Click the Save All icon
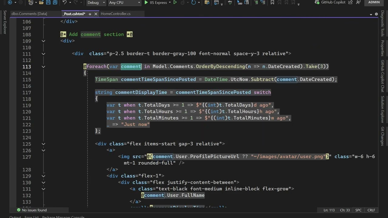Image resolution: width=388 pixels, height=218 pixels. [55, 2]
